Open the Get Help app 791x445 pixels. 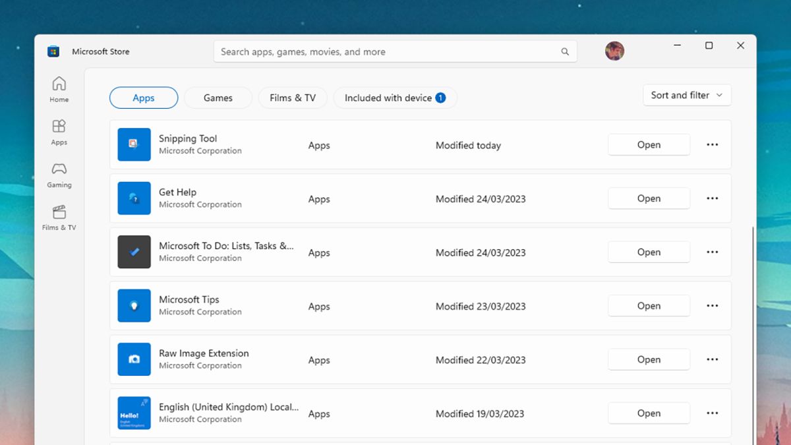pos(649,198)
